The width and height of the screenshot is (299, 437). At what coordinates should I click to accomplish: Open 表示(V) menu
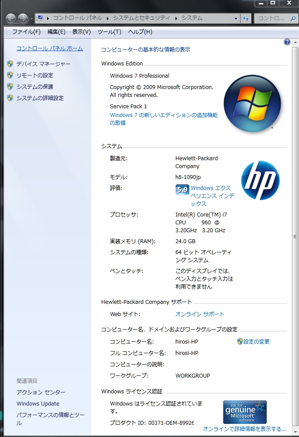pos(81,32)
